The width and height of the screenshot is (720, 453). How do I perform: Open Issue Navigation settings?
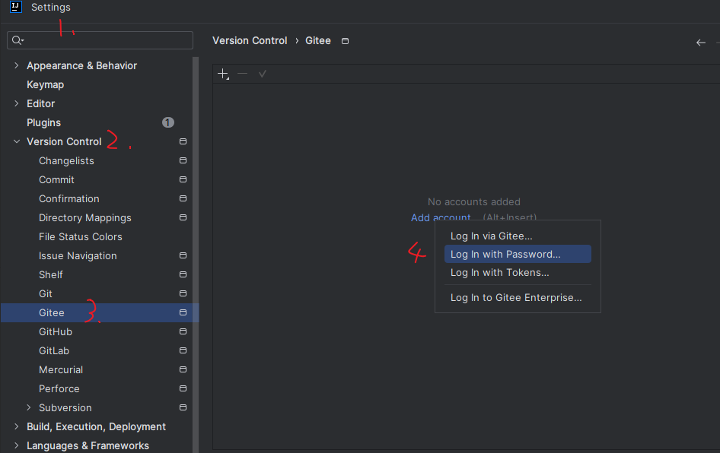click(x=78, y=256)
